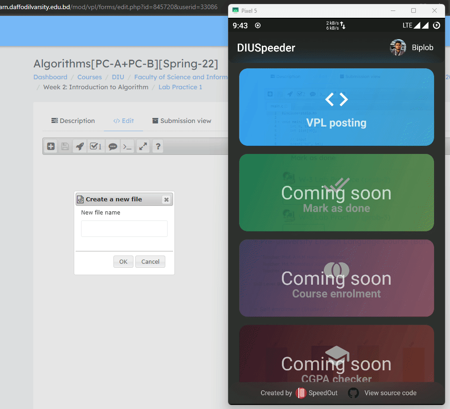Image resolution: width=450 pixels, height=409 pixels.
Task: Toggle fullscreen with the expand arrows icon
Action: click(x=143, y=146)
